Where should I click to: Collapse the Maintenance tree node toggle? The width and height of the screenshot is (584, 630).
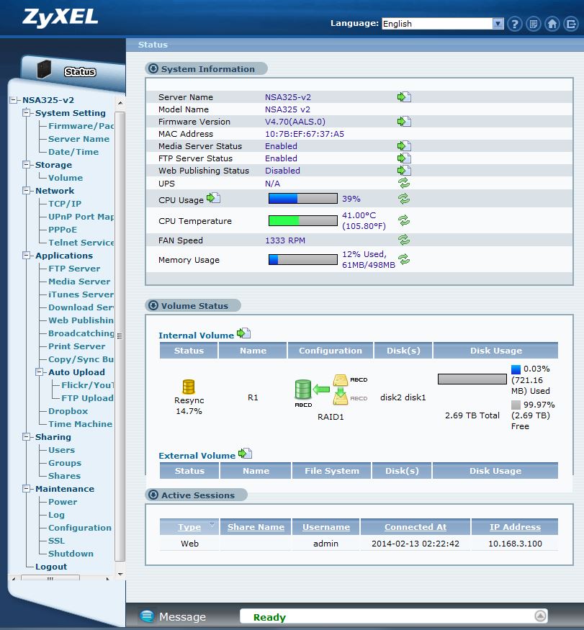tap(27, 489)
